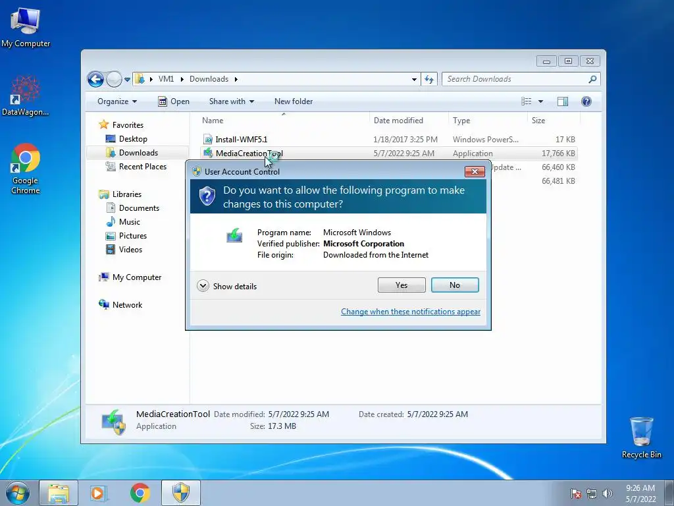Click Open in the Explorer toolbar
Image resolution: width=674 pixels, height=506 pixels.
(x=174, y=101)
